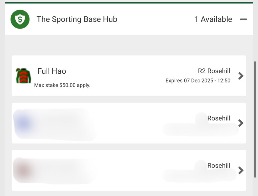Click the vertical scrollbar on the right
This screenshot has height=196, width=258.
tap(255, 119)
